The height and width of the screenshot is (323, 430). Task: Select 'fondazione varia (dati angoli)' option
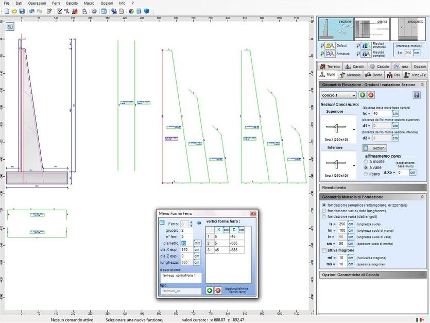(x=323, y=216)
